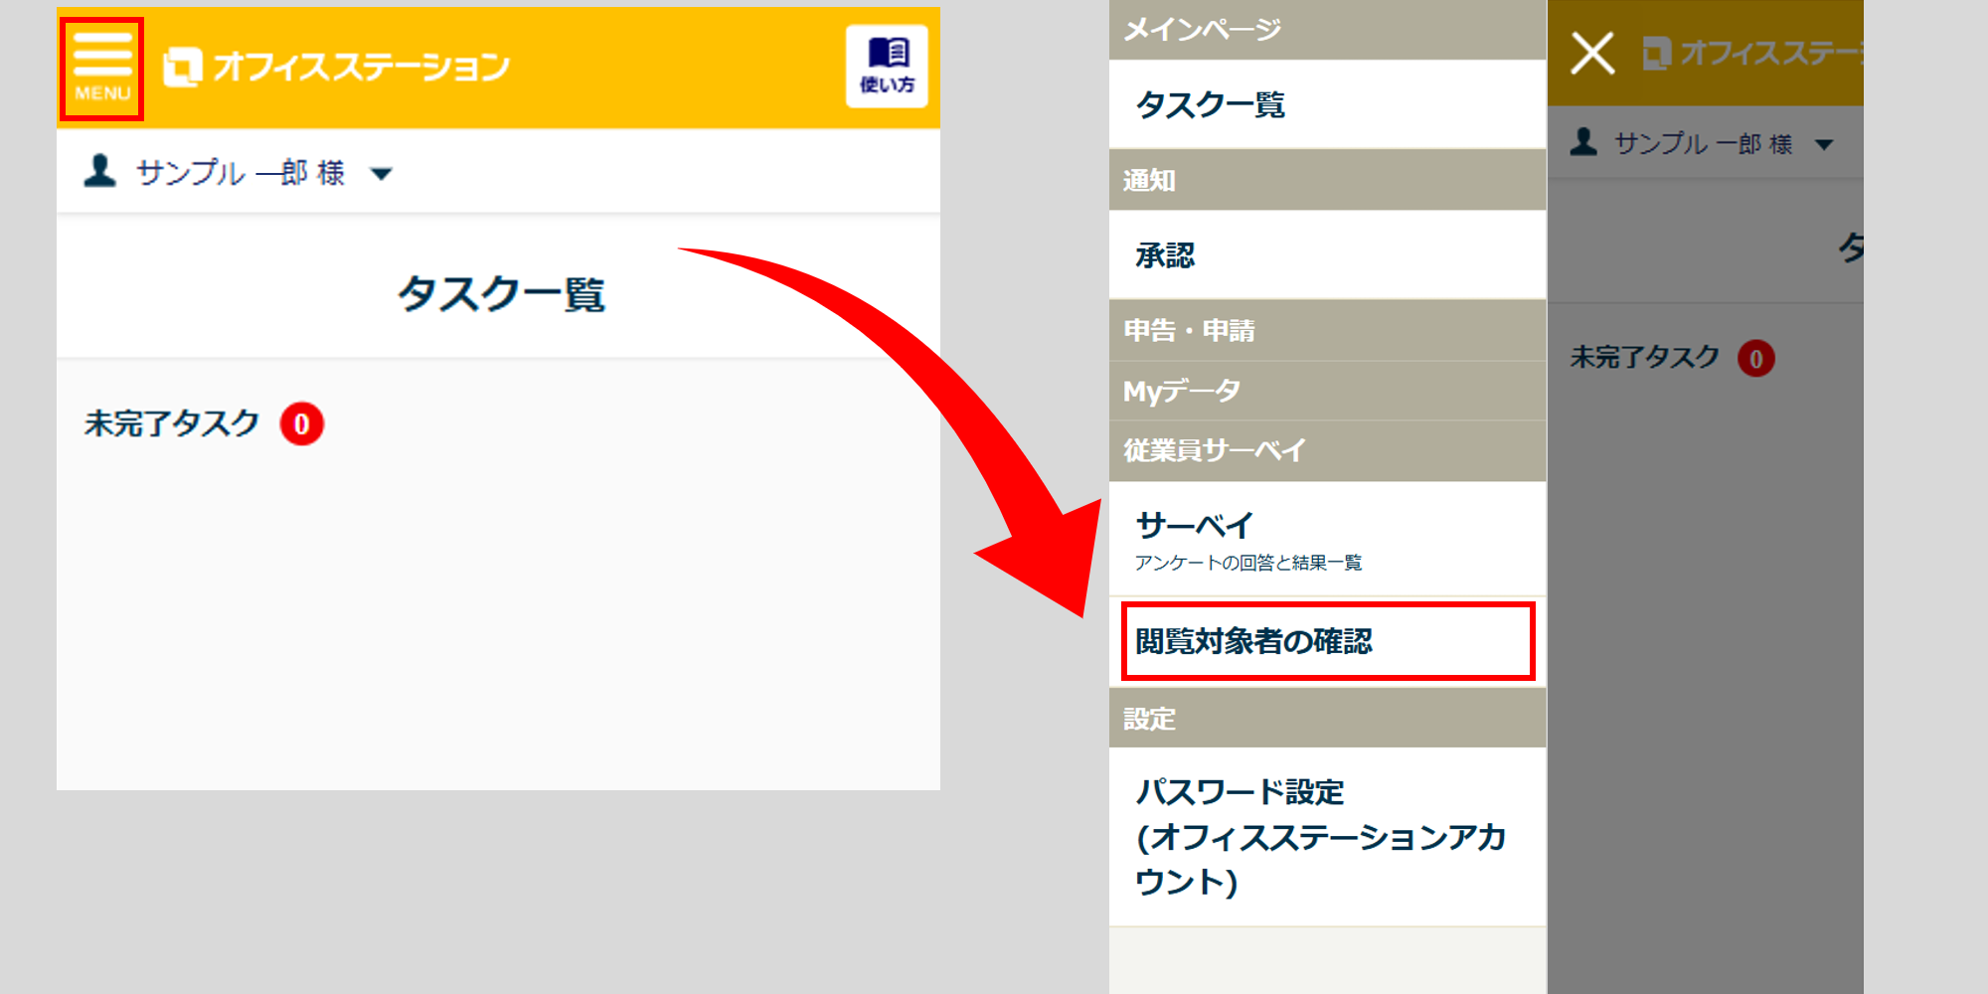The image size is (1988, 994).
Task: Open the サーベイ menu entry
Action: [x=1327, y=540]
